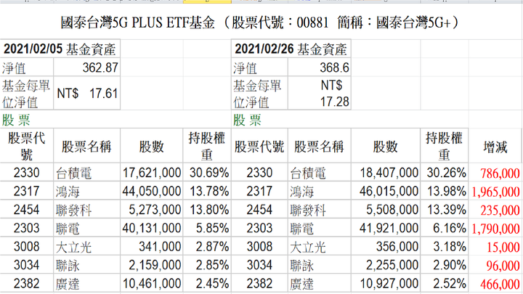This screenshot has width=523, height=294.
Task: Click the right table's 聯電 name cell
Action: tap(319, 228)
